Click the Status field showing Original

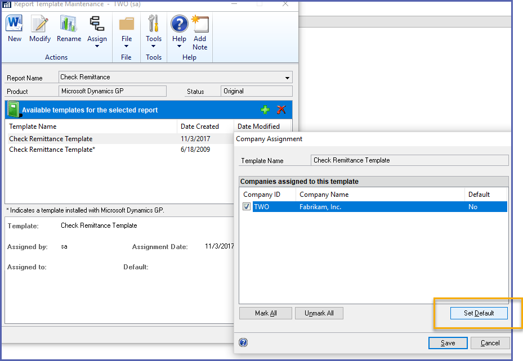(257, 91)
